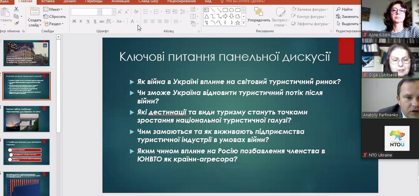419x196 pixels.
Task: Select the Format Painter brush icon
Action: point(16,23)
